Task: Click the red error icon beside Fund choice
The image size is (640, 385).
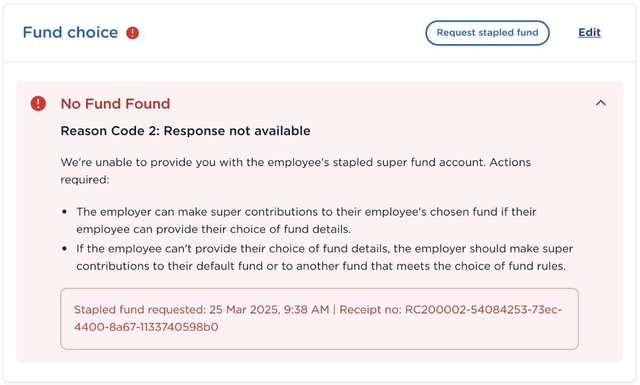Action: pos(132,33)
